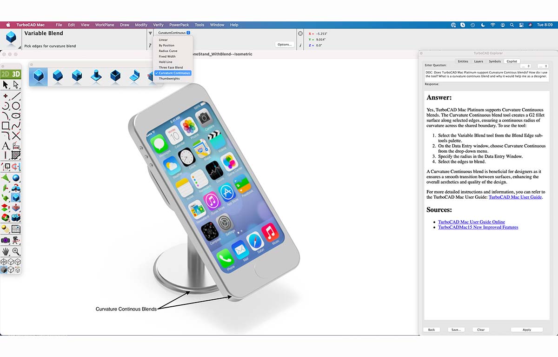Open the PowerPack menu

click(x=179, y=25)
